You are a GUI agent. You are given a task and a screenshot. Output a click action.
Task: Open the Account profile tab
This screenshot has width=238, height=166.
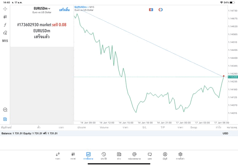click(x=165, y=156)
